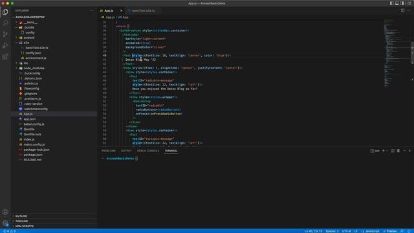Click the zsh terminal shell label
Screen dimensions: 414x233
(x=375, y=151)
